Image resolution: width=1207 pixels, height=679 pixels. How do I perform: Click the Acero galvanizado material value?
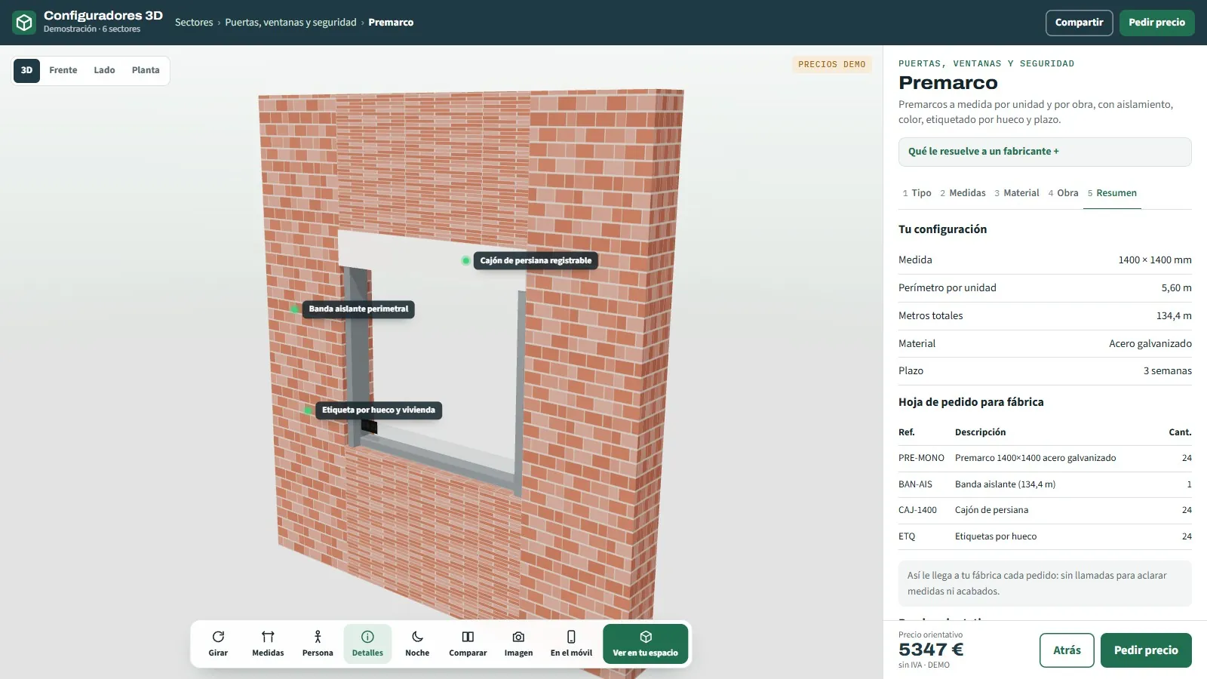tap(1150, 344)
